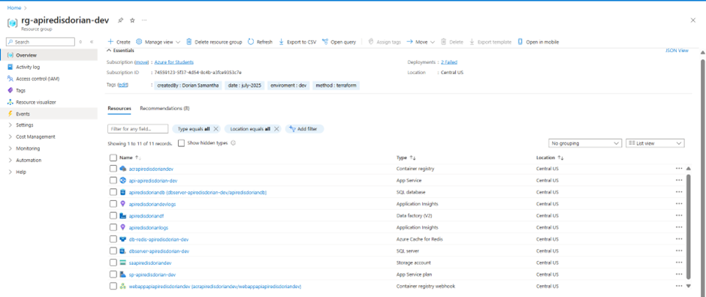
Task: Close the resource group blade
Action: pyautogui.click(x=693, y=20)
